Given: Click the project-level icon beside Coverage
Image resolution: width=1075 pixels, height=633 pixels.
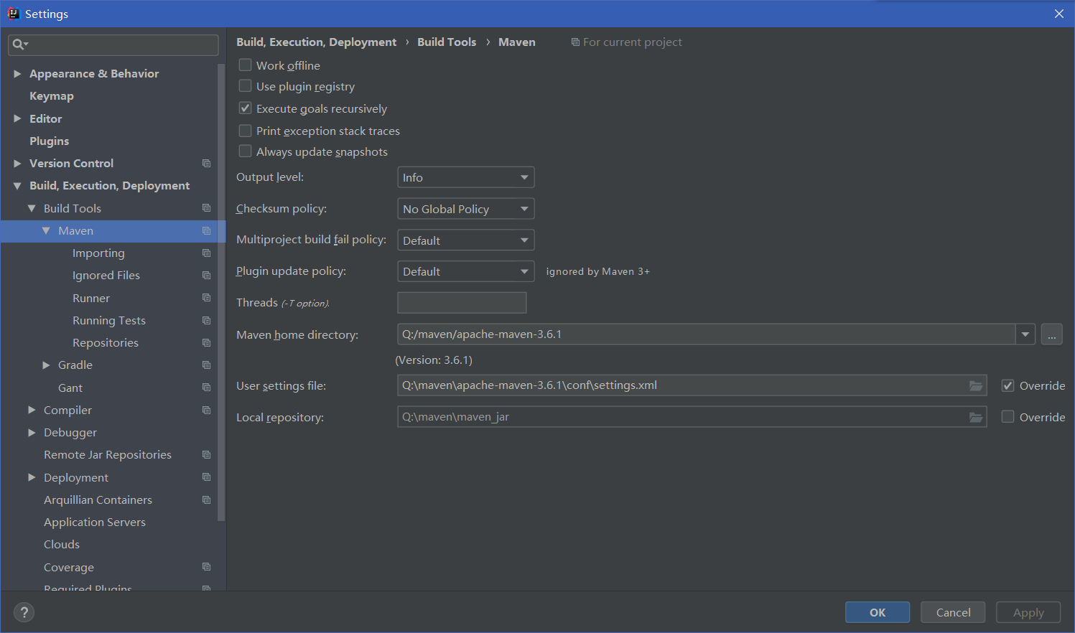Looking at the screenshot, I should [x=206, y=567].
